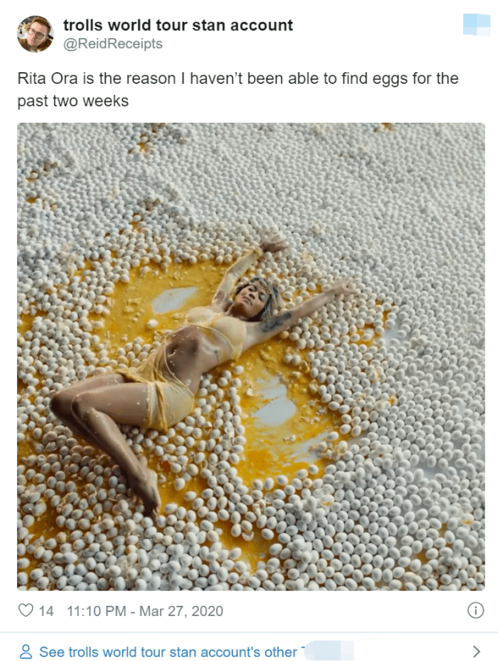Like the tweet with the heart icon
Screen dimensions: 498x661
(26, 611)
